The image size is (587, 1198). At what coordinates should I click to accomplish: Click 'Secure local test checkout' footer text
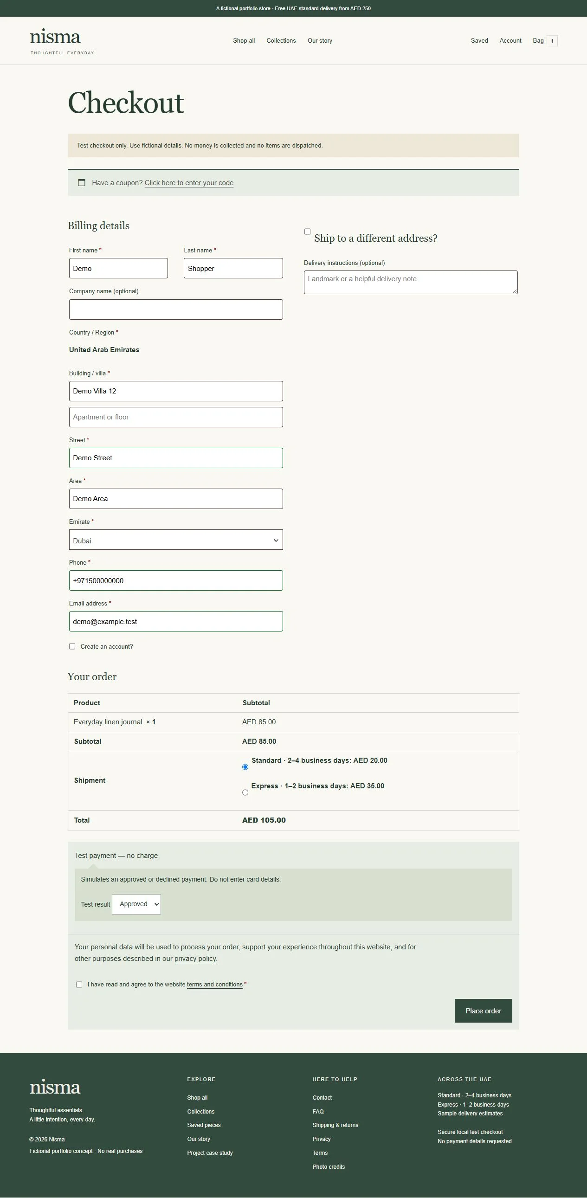click(x=470, y=1132)
